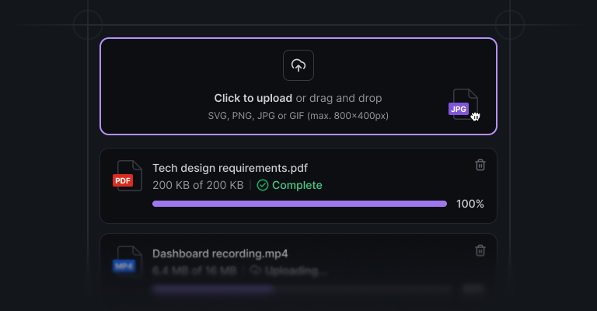Click the supported formats hint text

coord(298,116)
